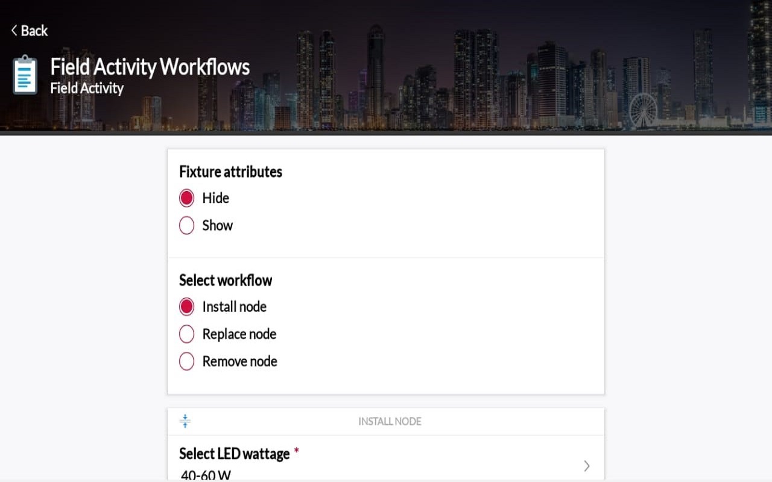
Task: Click the Fixture attributes heading
Action: (x=230, y=172)
